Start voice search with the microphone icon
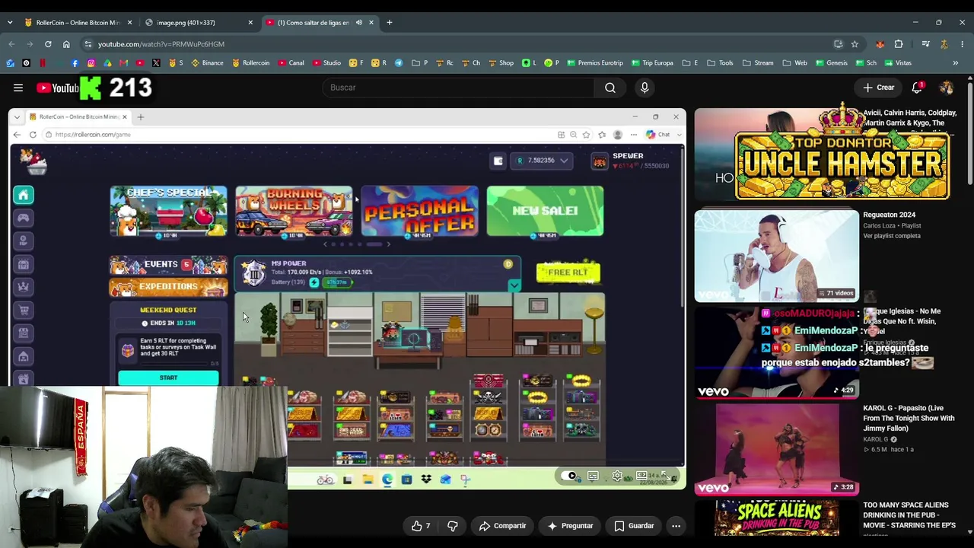This screenshot has height=548, width=974. click(x=645, y=88)
